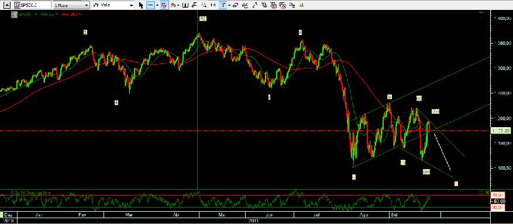Click the 1.300,00 price axis label
The width and height of the screenshot is (513, 224).
point(502,68)
